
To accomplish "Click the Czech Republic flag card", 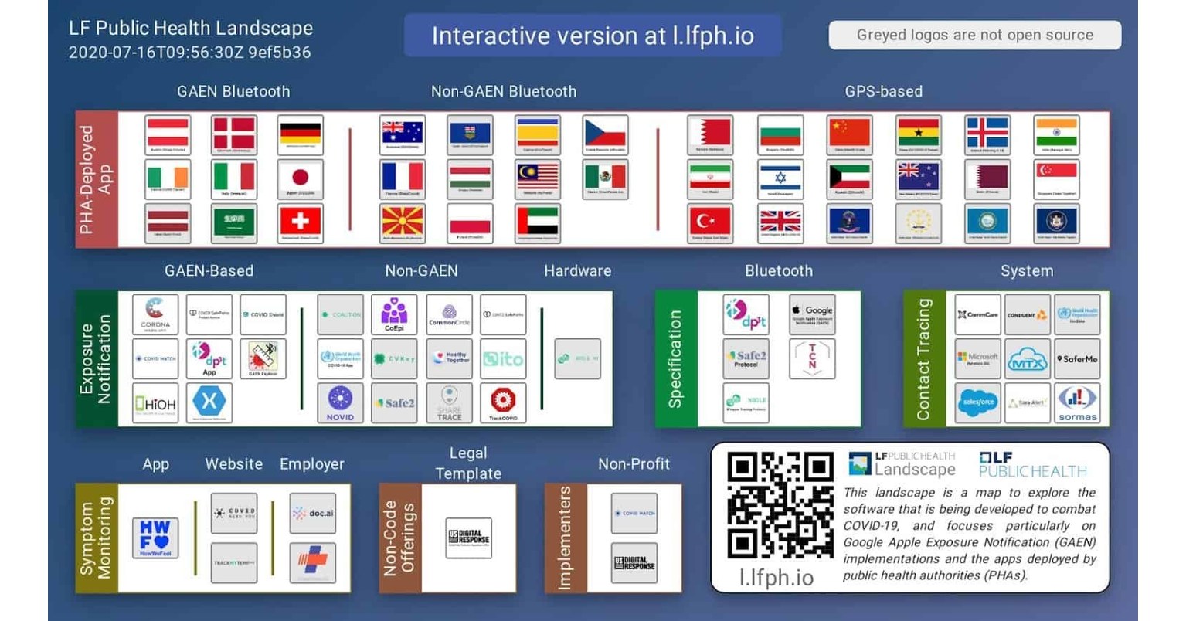I will coord(605,134).
